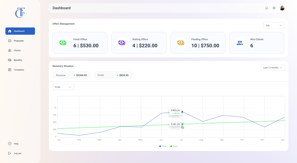297x163 pixels.
Task: Click the CTP logo in sidebar
Action: [20, 13]
